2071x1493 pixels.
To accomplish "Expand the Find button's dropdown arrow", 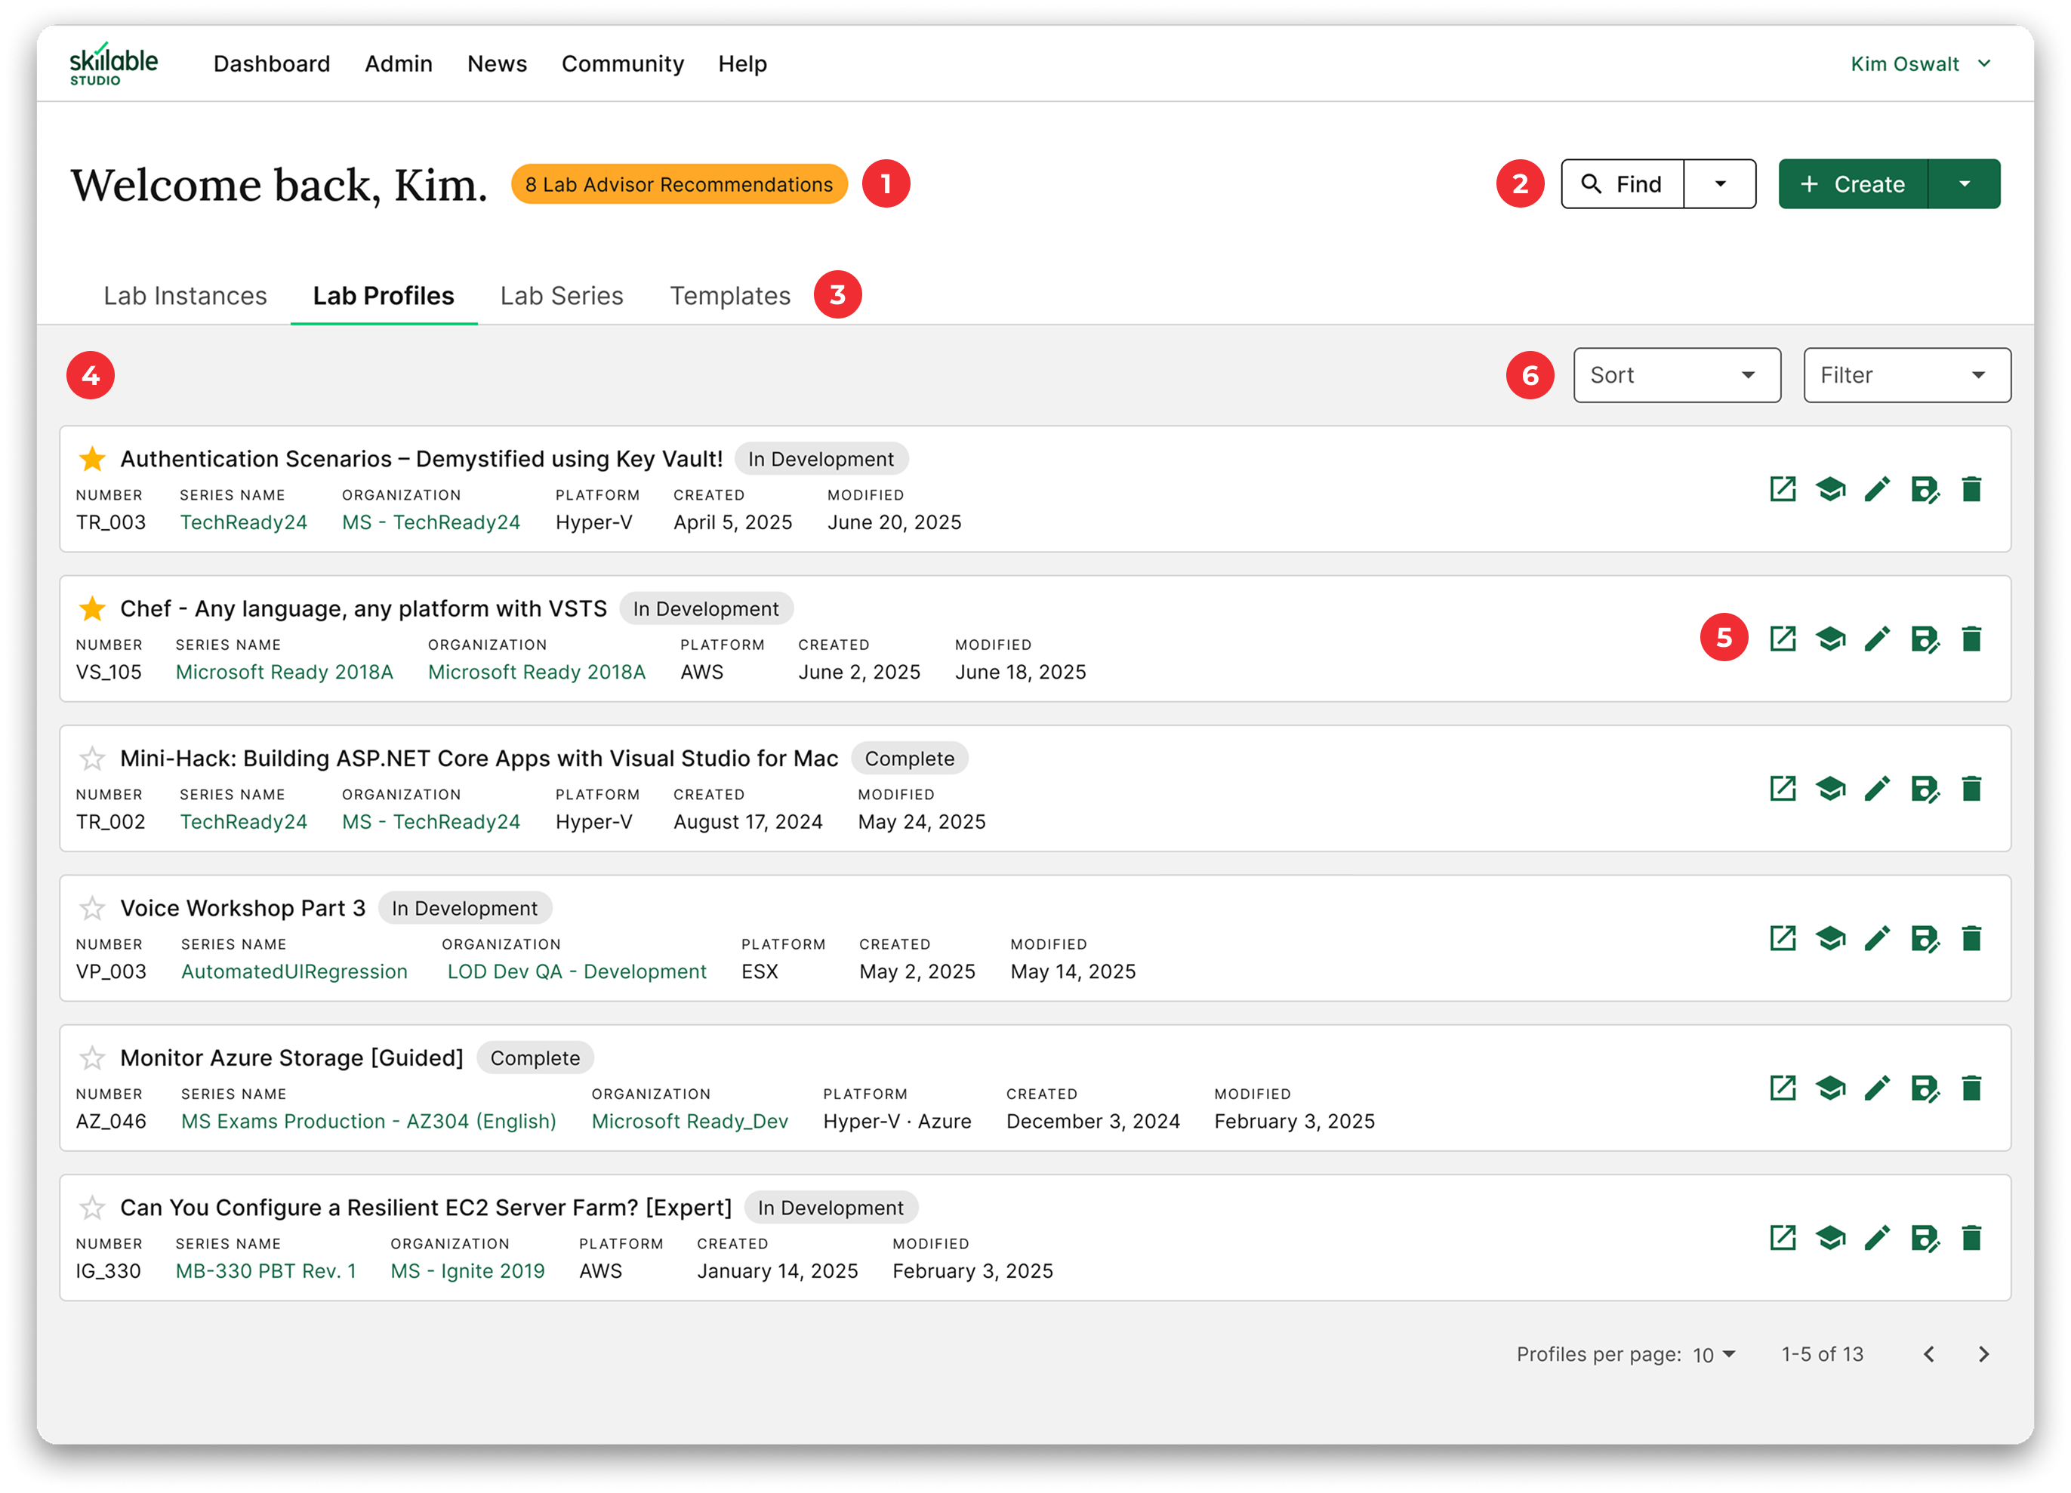I will (x=1721, y=183).
